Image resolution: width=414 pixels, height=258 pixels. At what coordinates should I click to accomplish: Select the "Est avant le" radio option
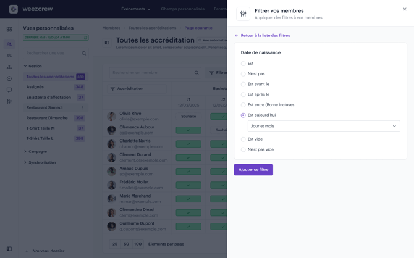243,84
